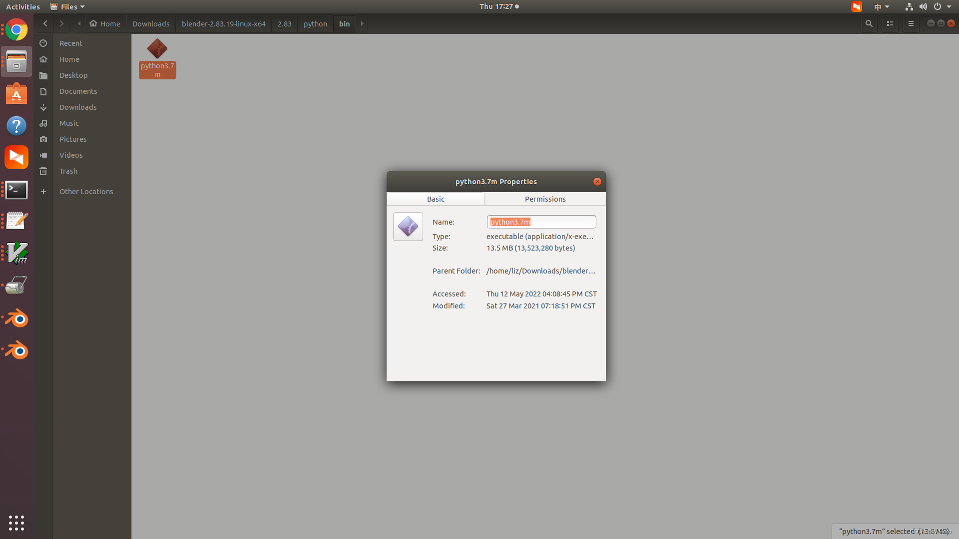This screenshot has width=959, height=539.
Task: Open Trash in the sidebar
Action: pos(68,171)
